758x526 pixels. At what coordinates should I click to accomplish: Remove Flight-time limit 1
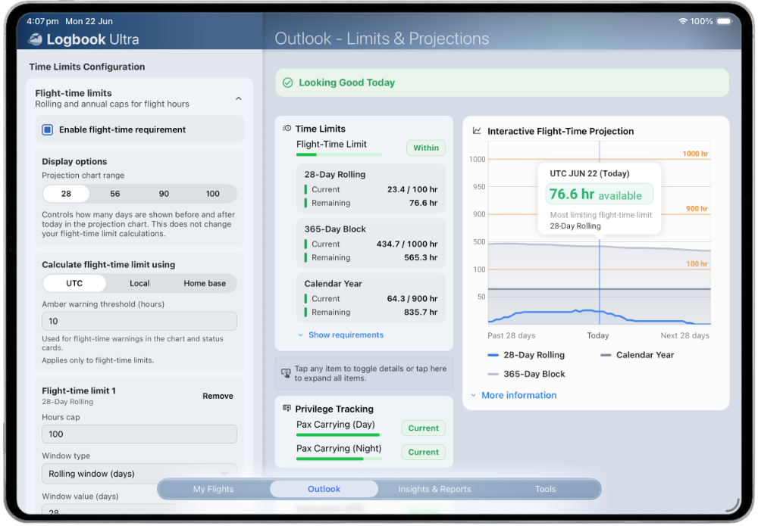coord(218,396)
